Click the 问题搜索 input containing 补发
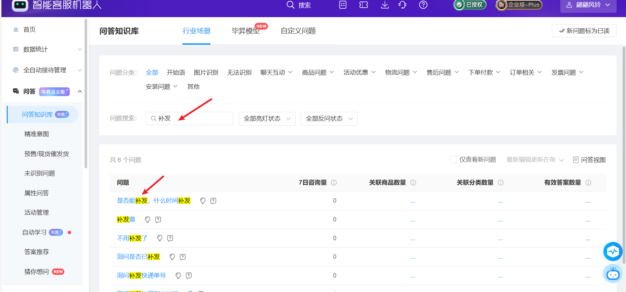Image resolution: width=626 pixels, height=292 pixels. click(x=190, y=119)
